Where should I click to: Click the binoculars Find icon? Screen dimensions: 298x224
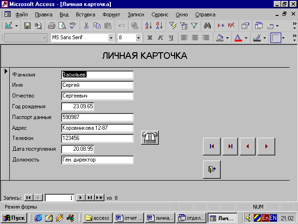(208, 26)
